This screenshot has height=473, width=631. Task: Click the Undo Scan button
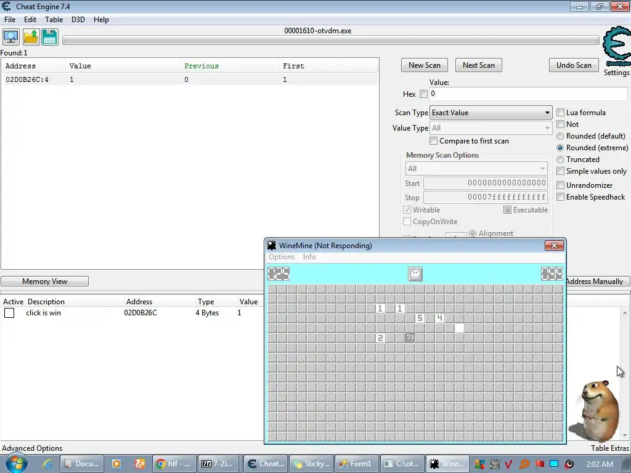(x=574, y=65)
